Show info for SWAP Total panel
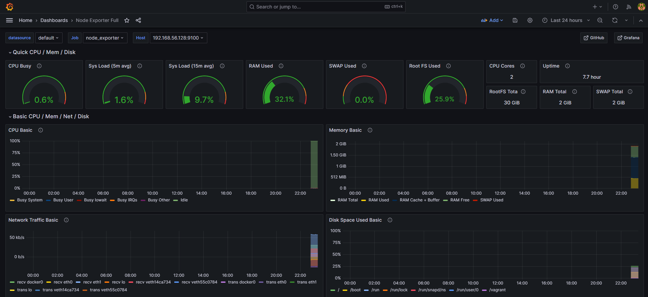Viewport: 648px width, 297px height. (630, 92)
